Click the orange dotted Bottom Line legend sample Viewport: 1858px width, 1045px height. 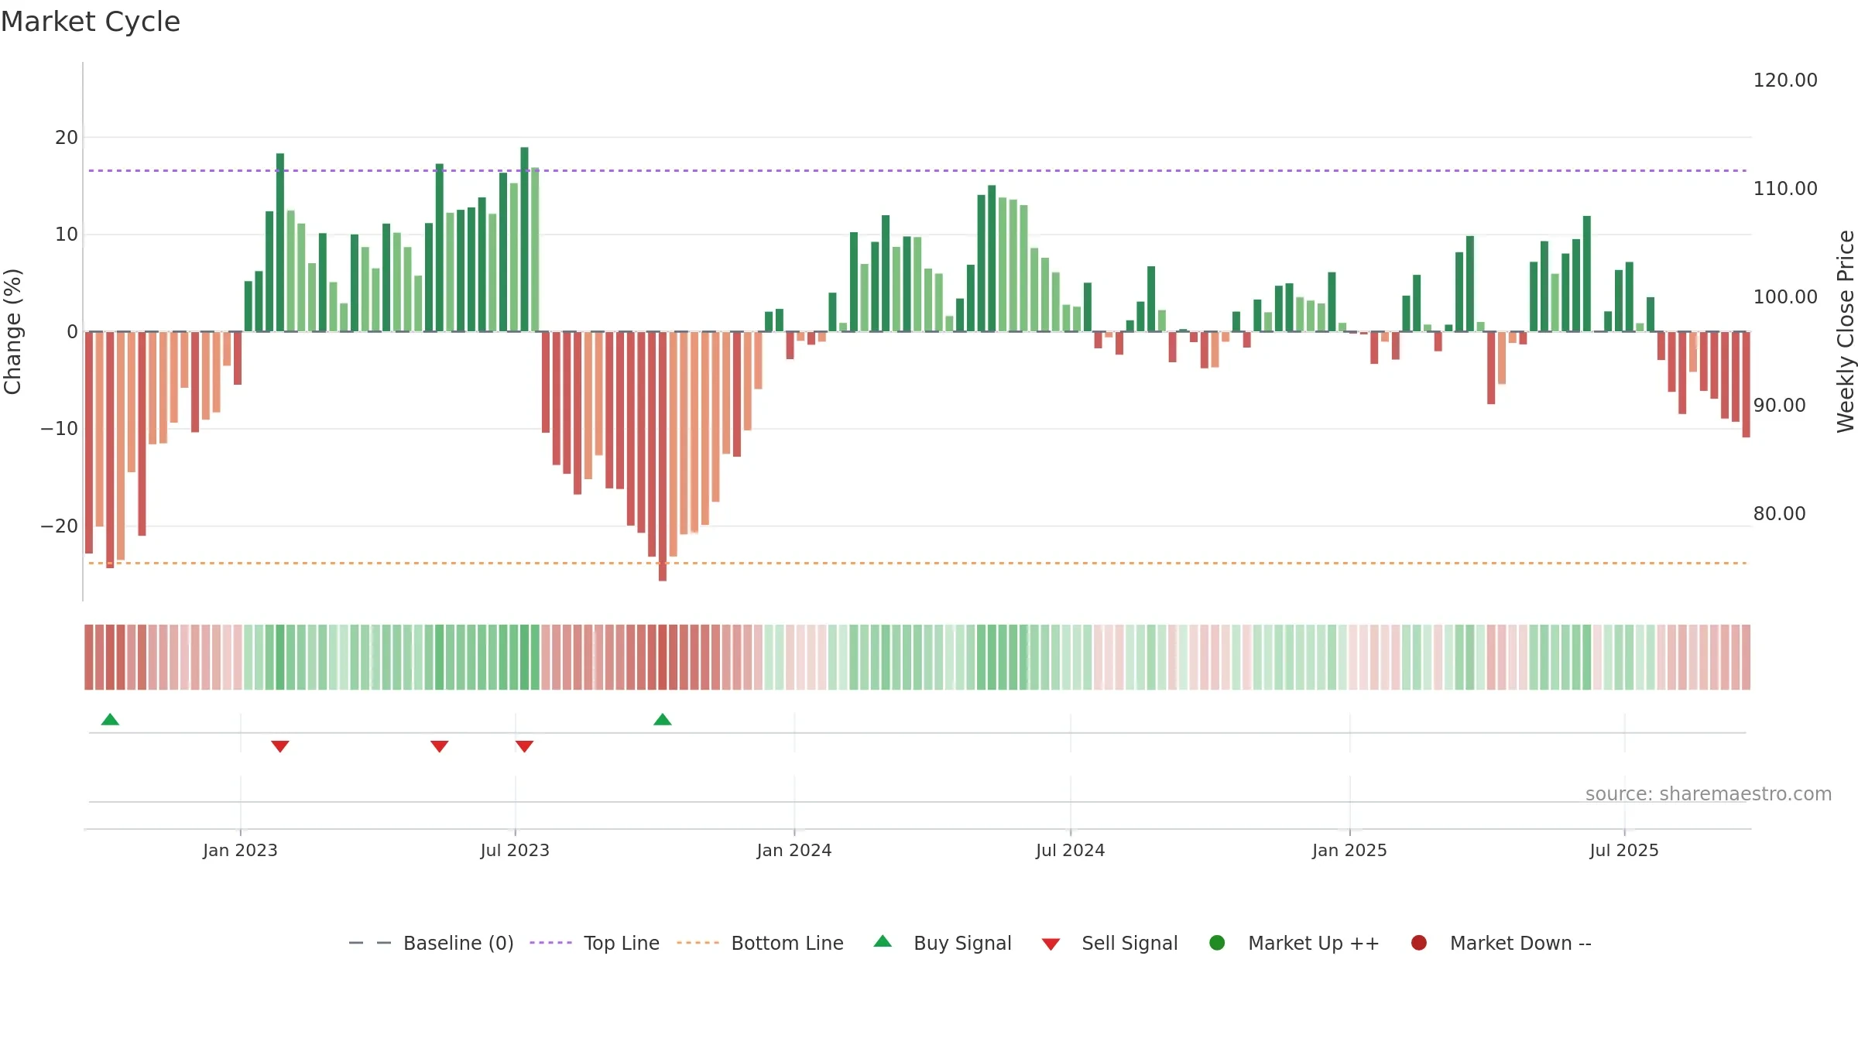tap(698, 943)
